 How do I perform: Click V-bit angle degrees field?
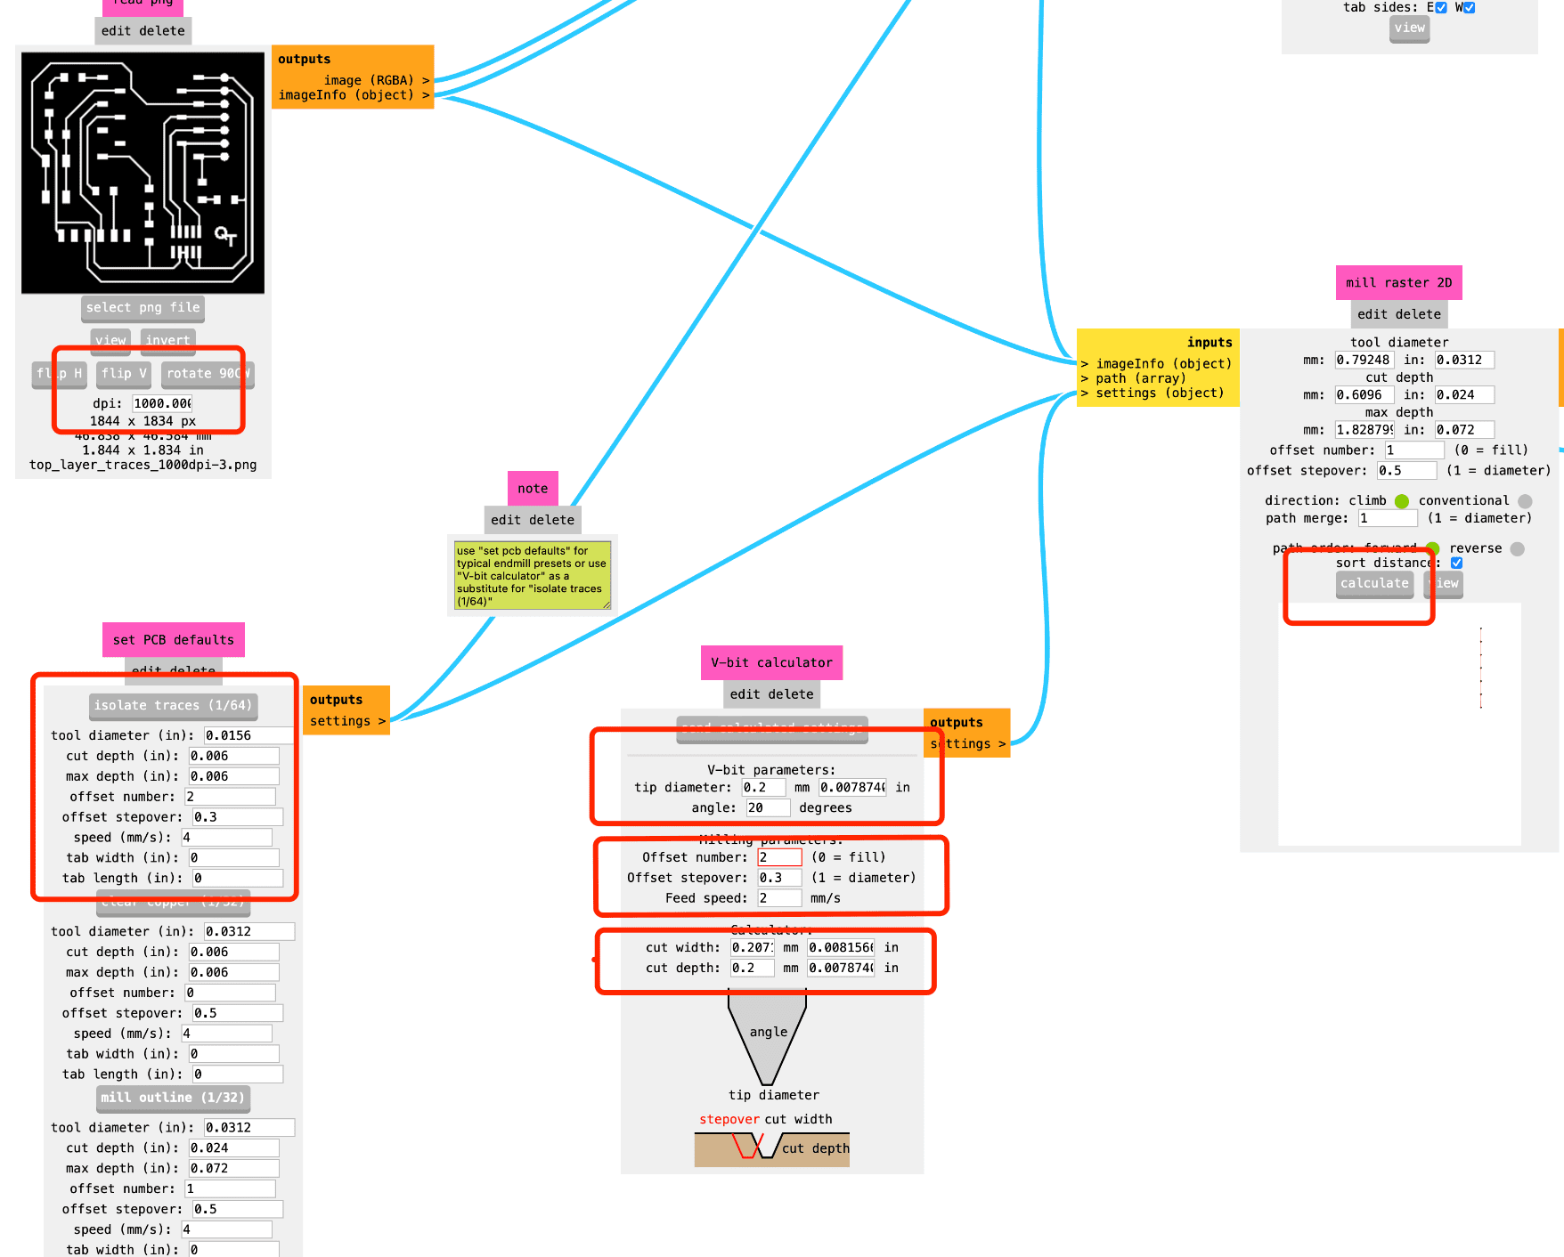[x=768, y=808]
